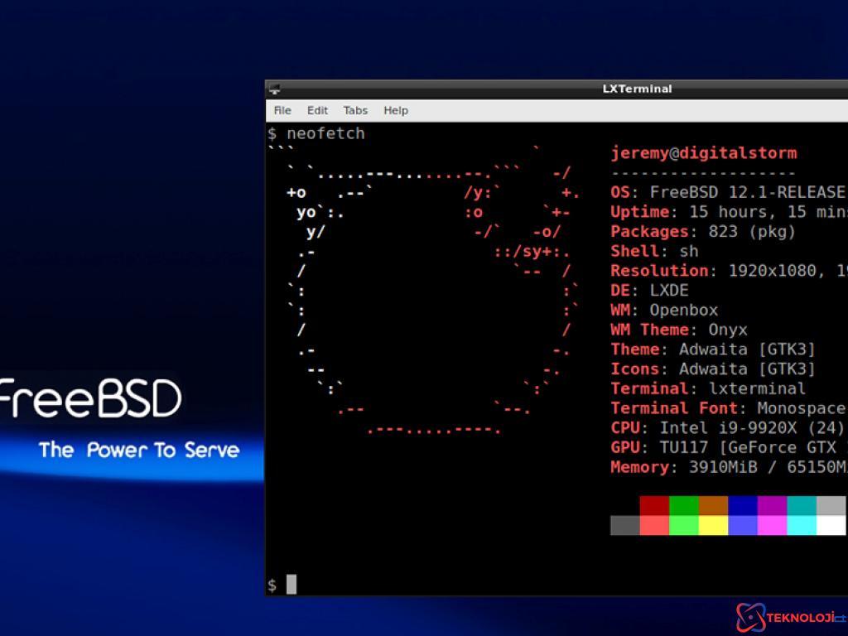Open the Edit menu
This screenshot has width=848, height=636.
pyautogui.click(x=317, y=110)
